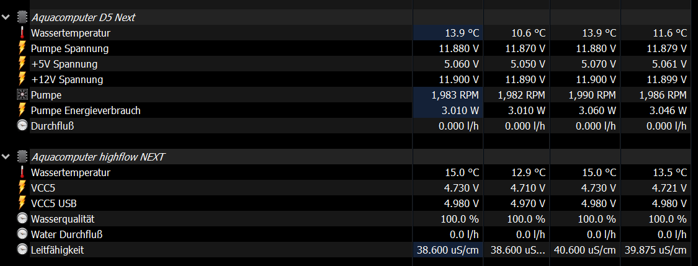Select the Pumpe Spannung sensor label
Viewport: 698px width, 266px height.
click(69, 49)
